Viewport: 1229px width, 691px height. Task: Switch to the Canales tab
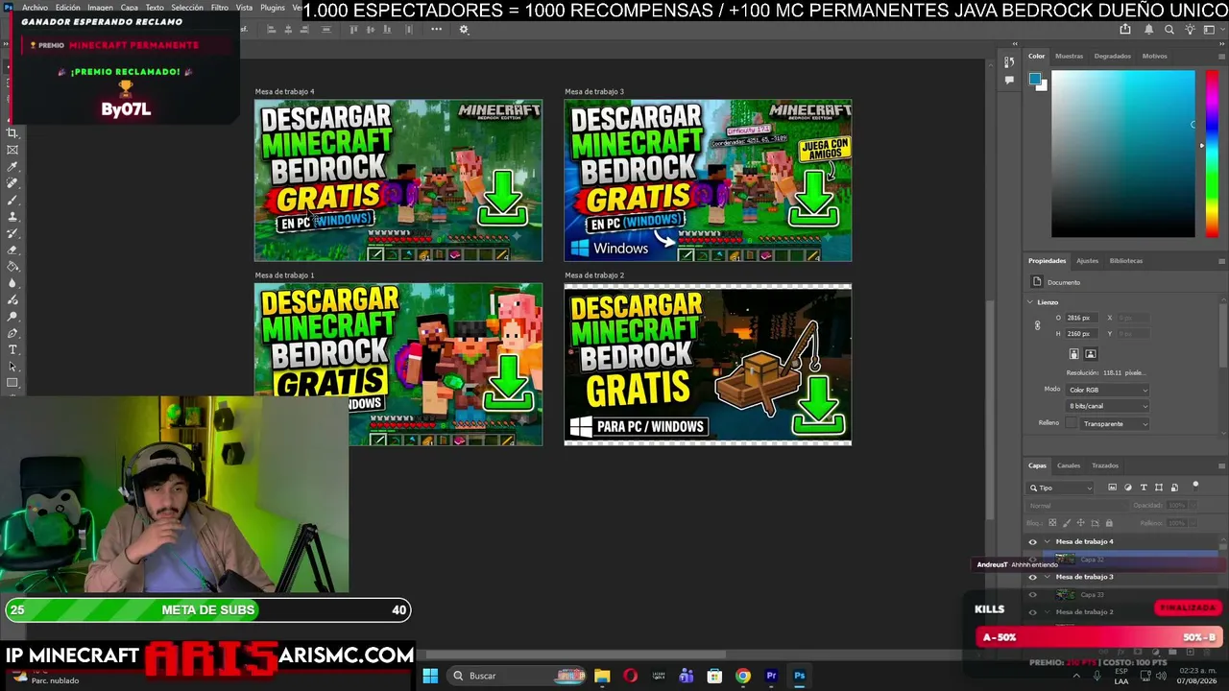click(1069, 465)
